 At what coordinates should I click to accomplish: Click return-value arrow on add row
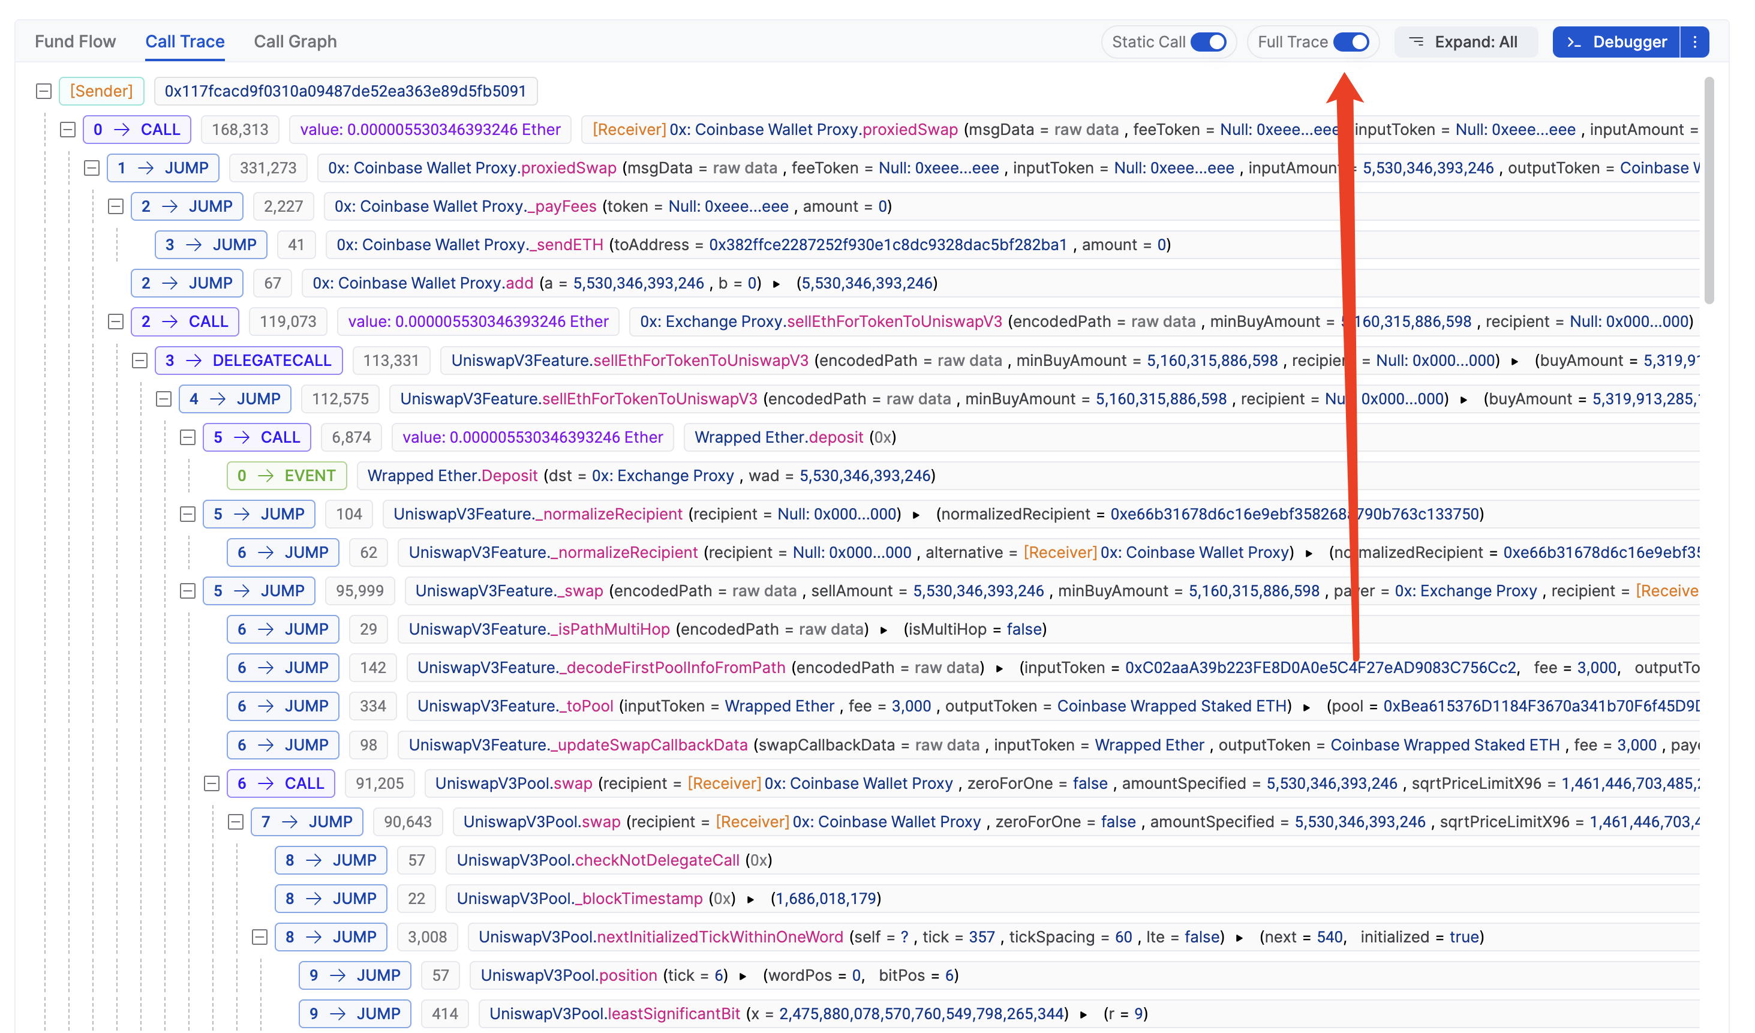pos(777,284)
